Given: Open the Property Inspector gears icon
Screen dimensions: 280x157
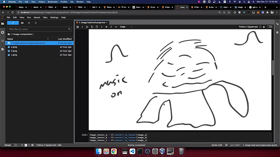Looking at the screenshot, I should [x=277, y=24].
